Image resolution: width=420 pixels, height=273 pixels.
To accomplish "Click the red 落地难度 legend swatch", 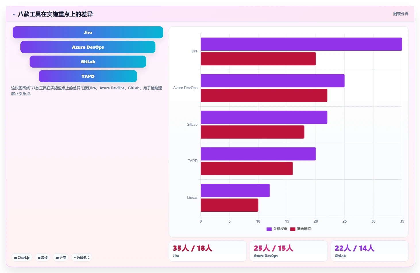I will (293, 229).
